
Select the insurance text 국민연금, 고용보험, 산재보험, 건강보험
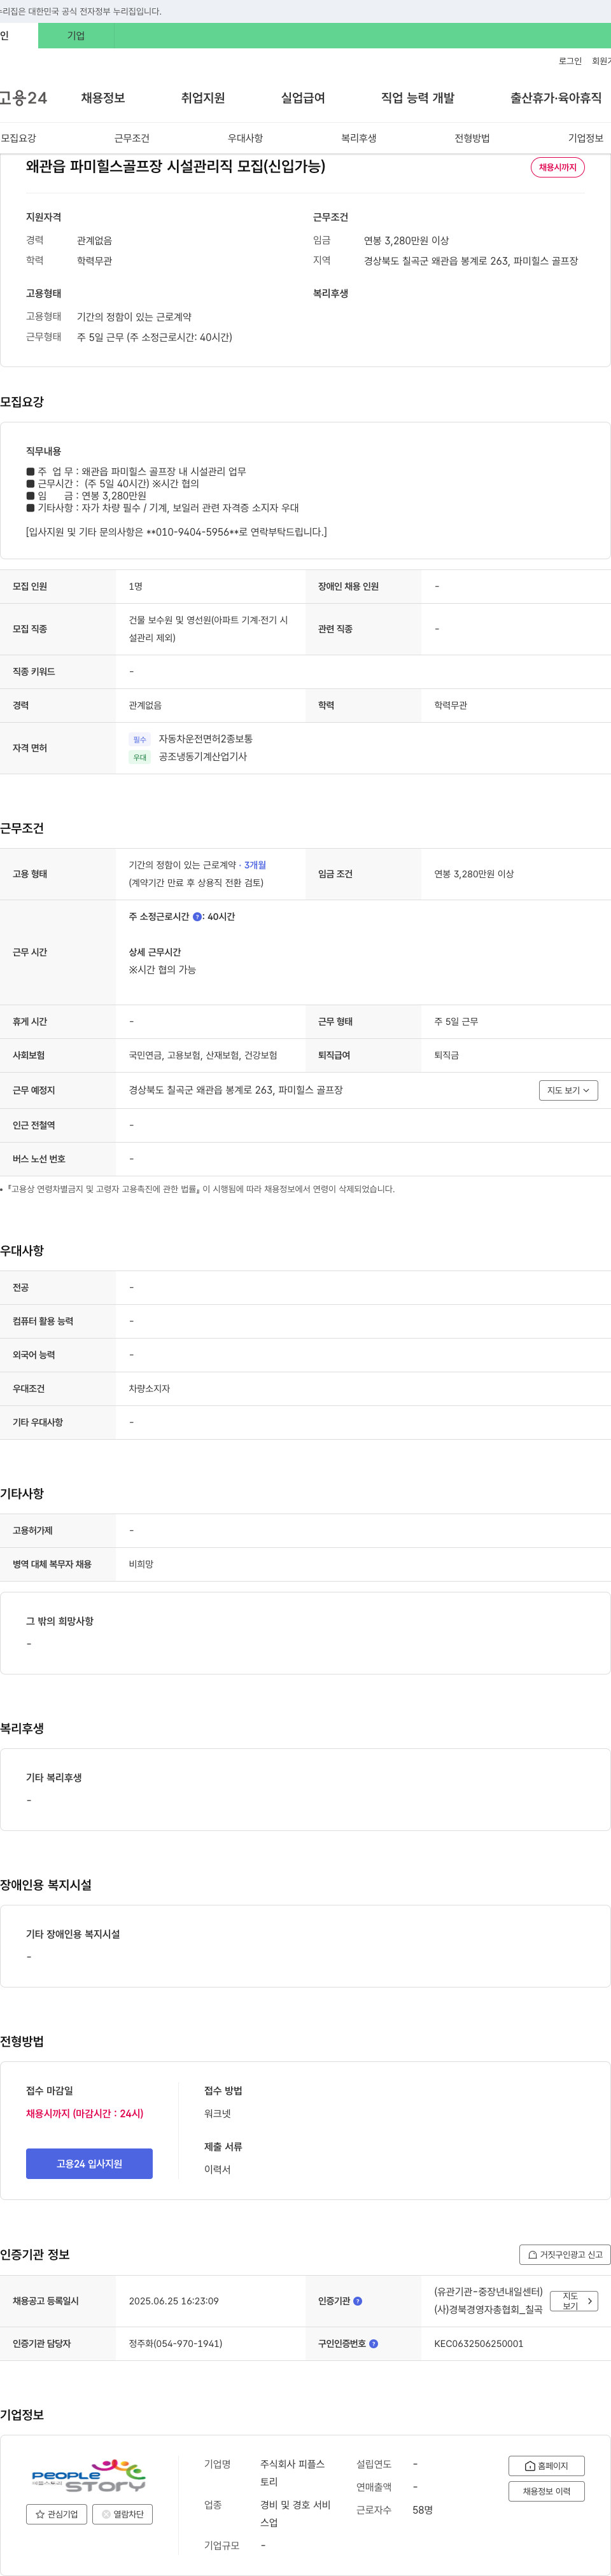coord(203,1055)
